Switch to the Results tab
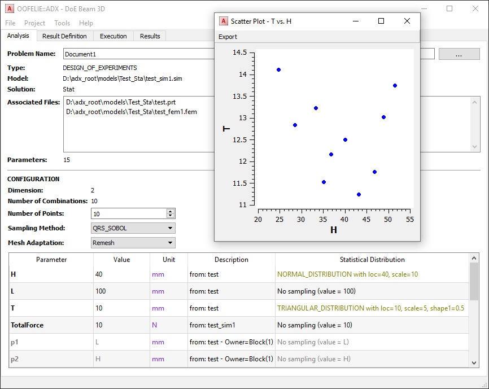 [150, 36]
